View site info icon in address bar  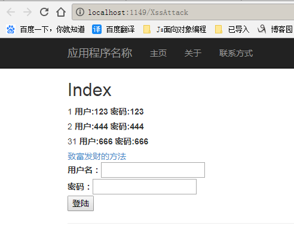[80, 12]
